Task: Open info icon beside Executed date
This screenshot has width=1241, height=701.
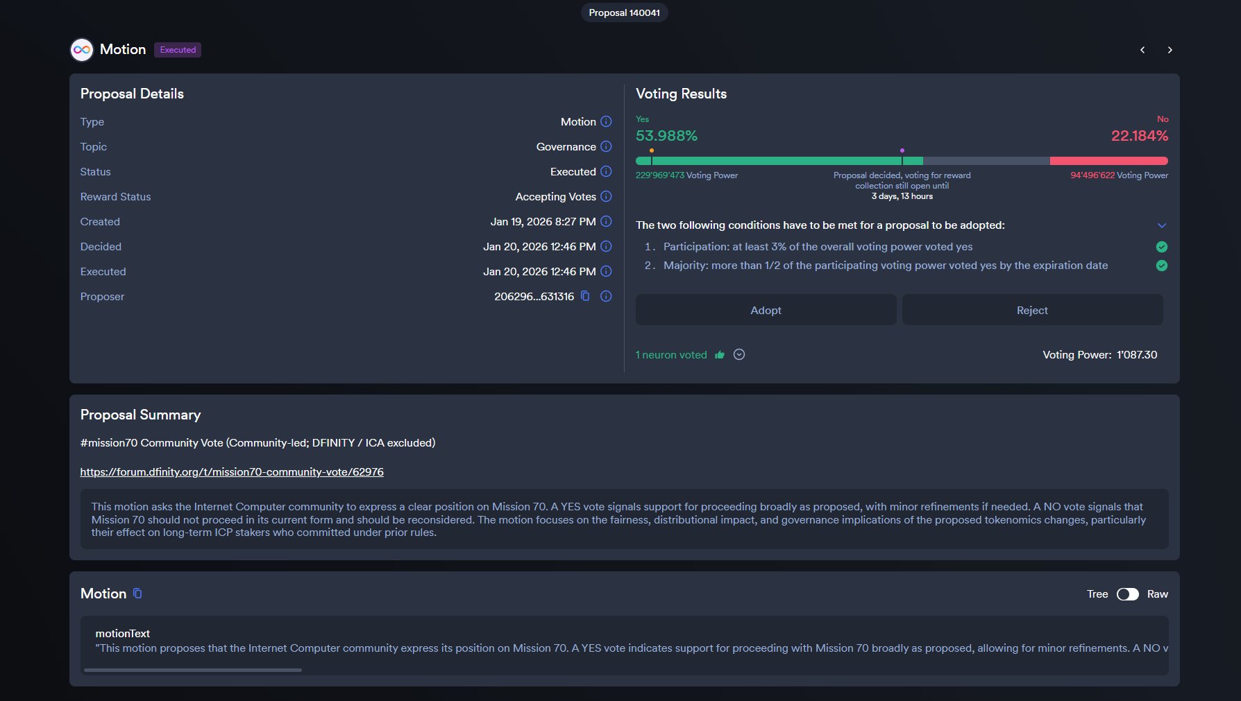Action: pos(606,271)
